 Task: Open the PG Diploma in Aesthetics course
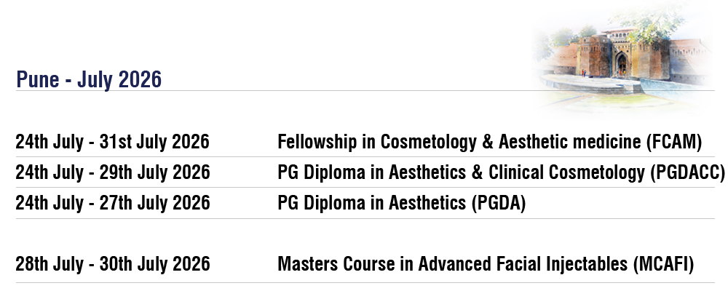tap(373, 204)
